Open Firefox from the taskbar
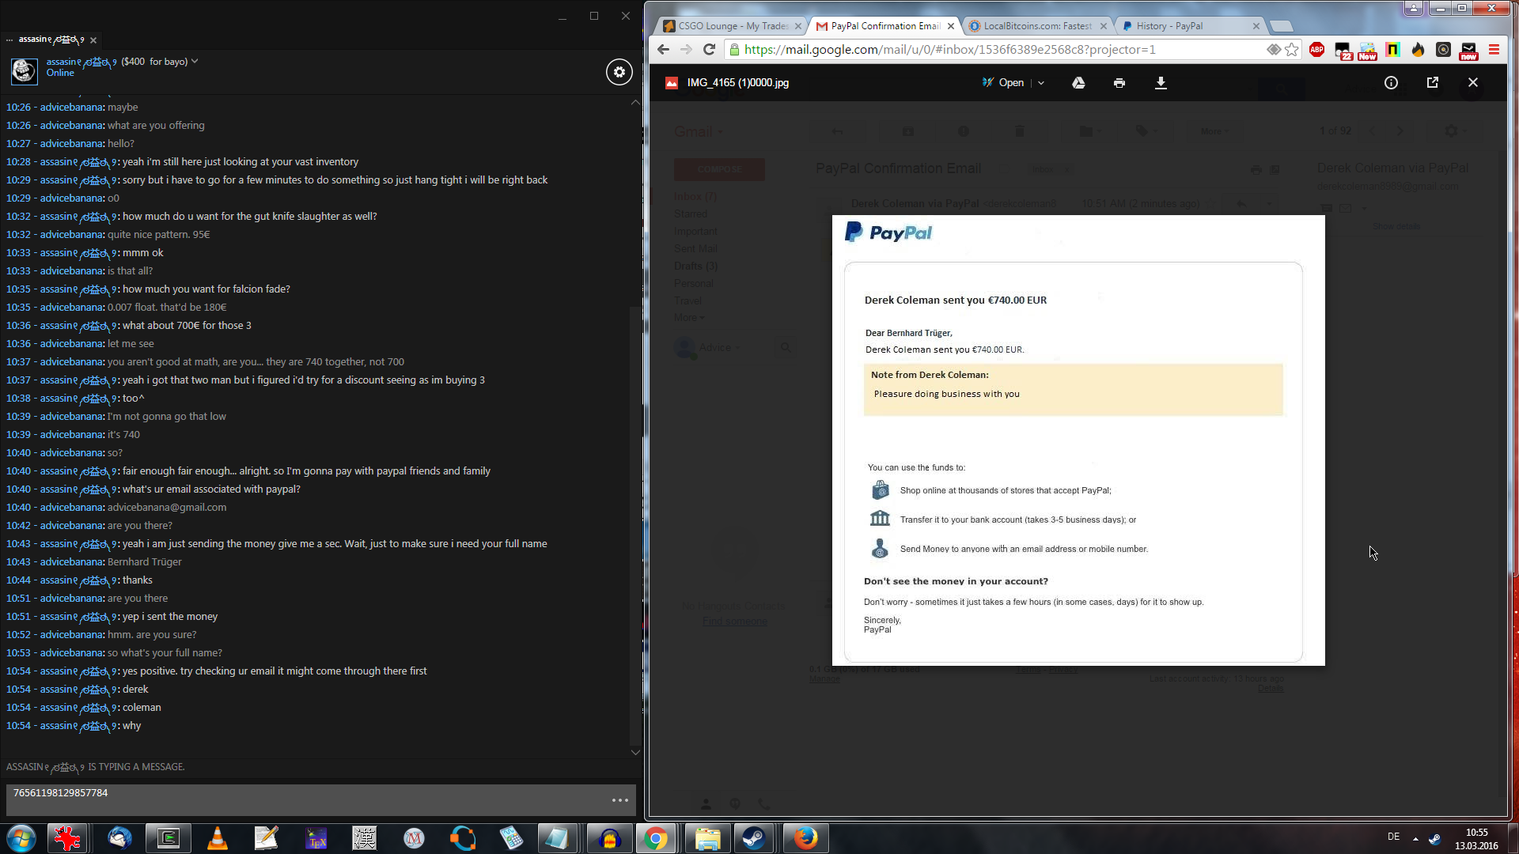This screenshot has width=1519, height=854. [805, 837]
